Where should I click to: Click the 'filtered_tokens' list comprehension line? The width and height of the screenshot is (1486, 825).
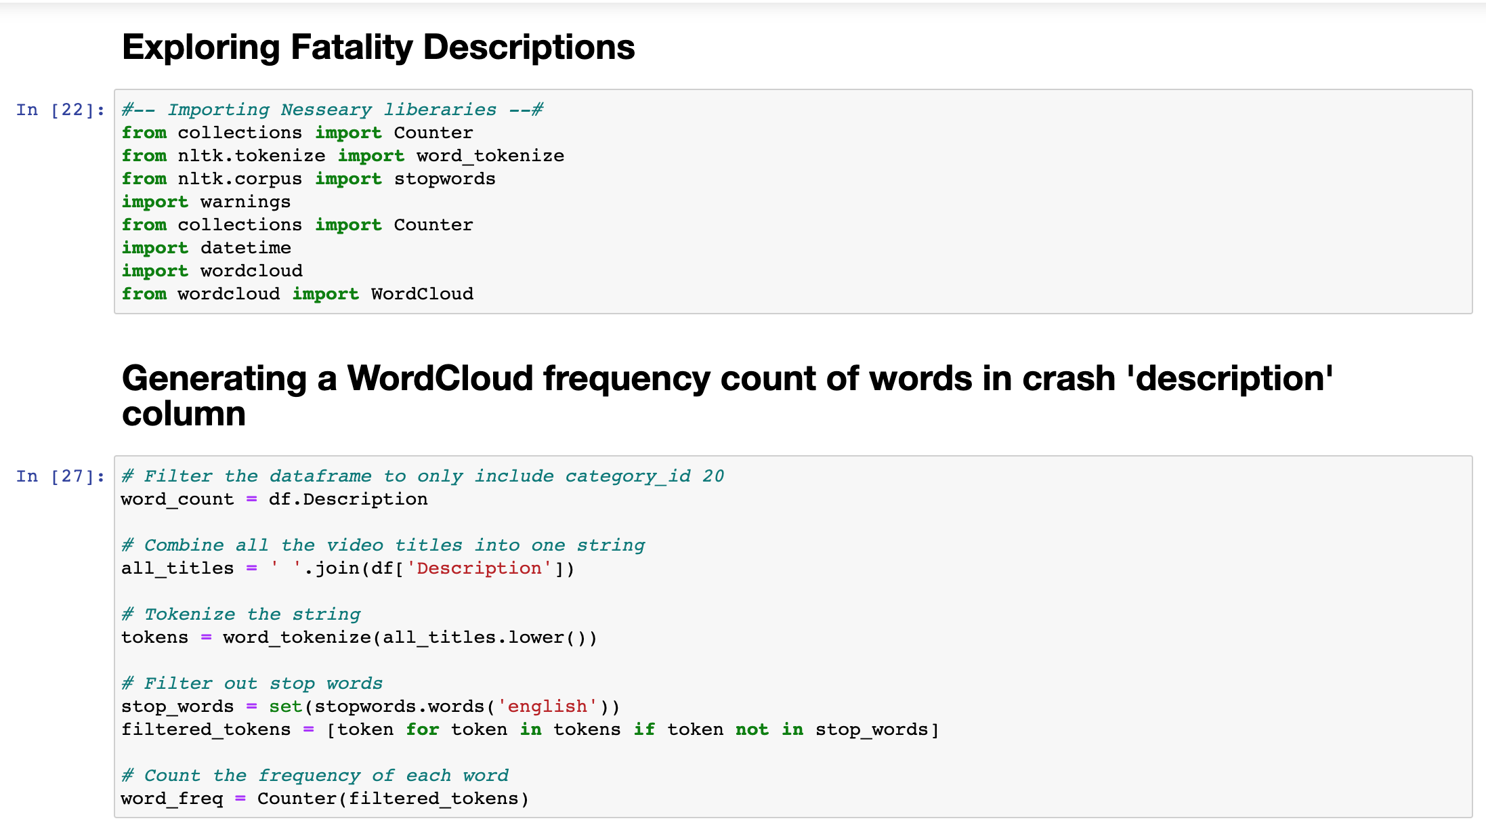click(x=530, y=729)
